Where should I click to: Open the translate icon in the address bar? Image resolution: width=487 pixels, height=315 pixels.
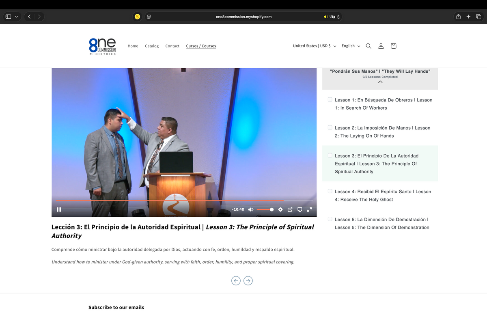pos(332,17)
